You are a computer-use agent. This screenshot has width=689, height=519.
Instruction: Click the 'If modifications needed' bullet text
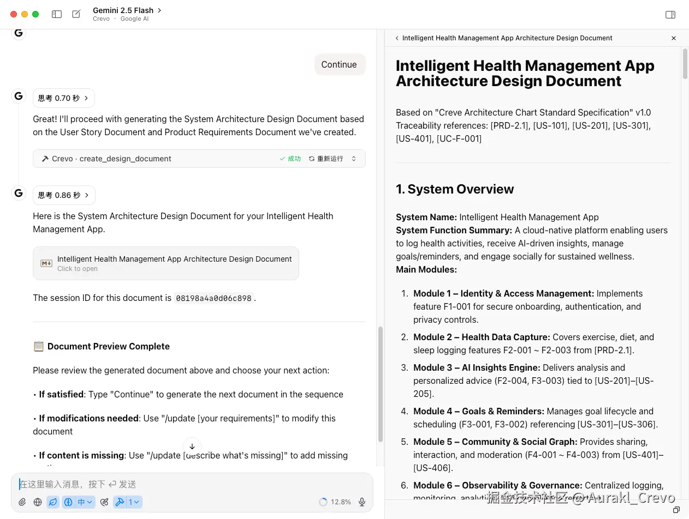pyautogui.click(x=89, y=418)
